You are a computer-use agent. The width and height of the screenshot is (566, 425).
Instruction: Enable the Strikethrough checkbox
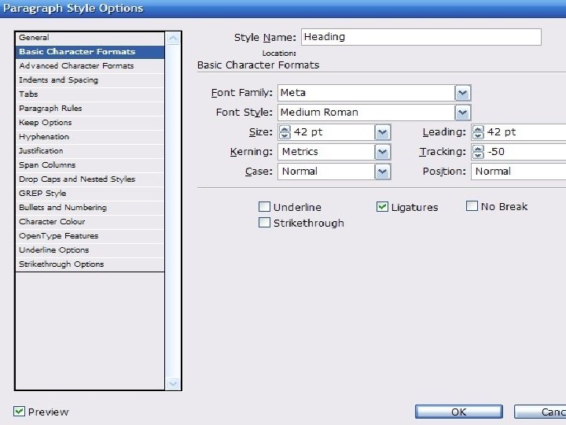[264, 222]
